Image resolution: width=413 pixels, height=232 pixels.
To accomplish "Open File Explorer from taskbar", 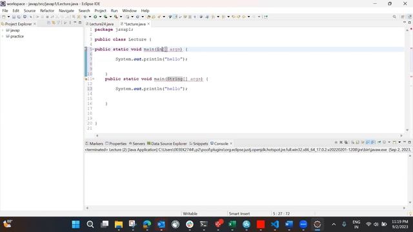I will pos(119,224).
